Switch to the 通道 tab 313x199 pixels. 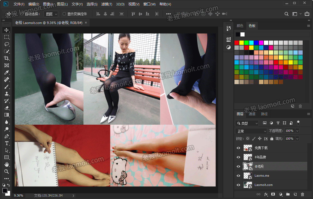[252, 114]
